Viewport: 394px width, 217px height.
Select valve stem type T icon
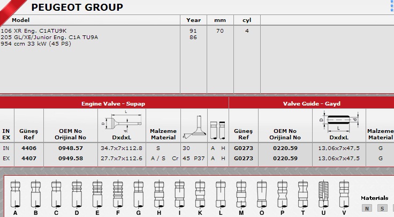pos(303,194)
